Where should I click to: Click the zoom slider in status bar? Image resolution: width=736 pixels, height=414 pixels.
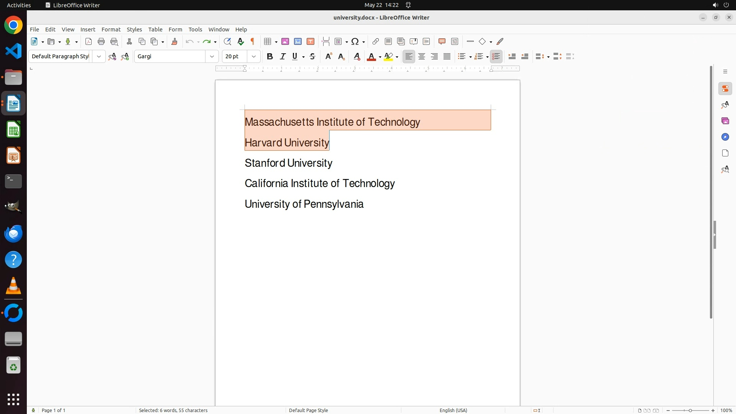coord(690,410)
